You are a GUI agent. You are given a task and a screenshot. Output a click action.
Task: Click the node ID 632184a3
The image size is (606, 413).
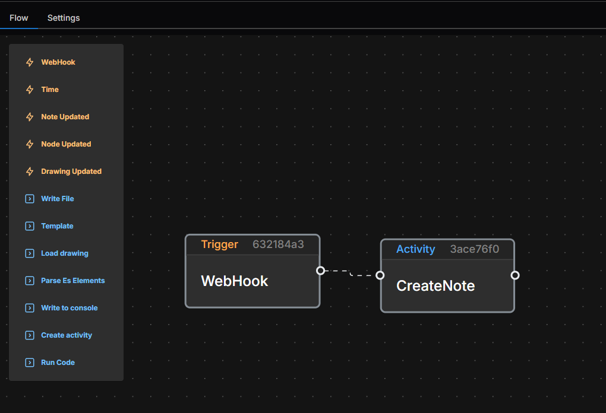pyautogui.click(x=278, y=244)
